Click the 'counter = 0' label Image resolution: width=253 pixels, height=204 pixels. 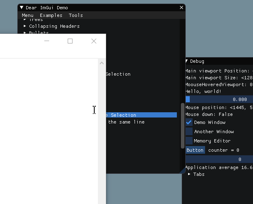click(x=224, y=150)
